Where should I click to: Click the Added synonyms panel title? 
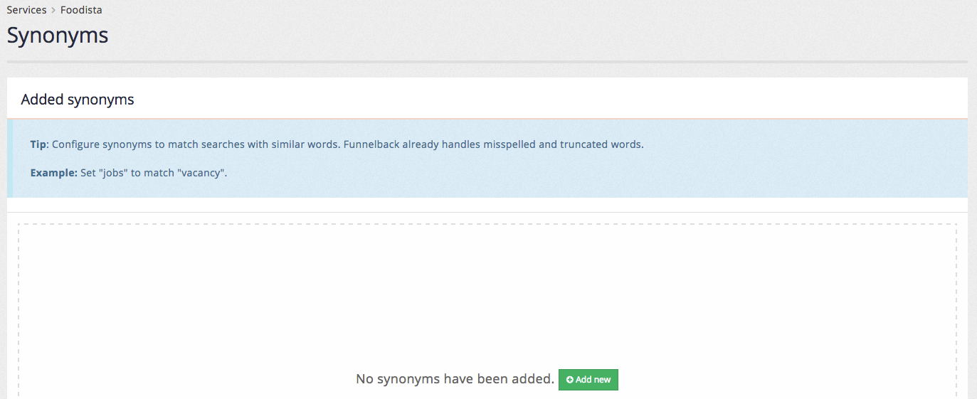pyautogui.click(x=78, y=100)
